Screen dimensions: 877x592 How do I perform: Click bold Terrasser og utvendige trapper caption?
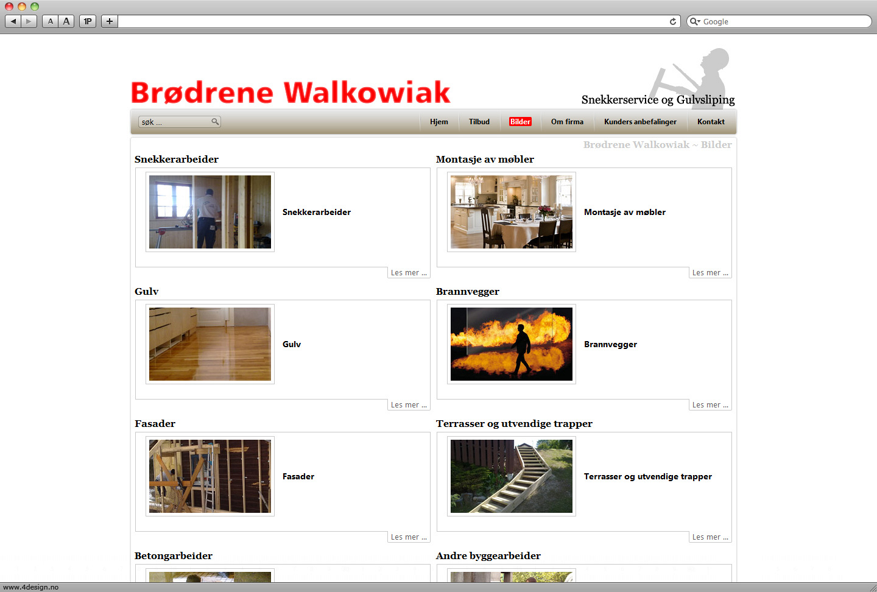click(x=648, y=476)
